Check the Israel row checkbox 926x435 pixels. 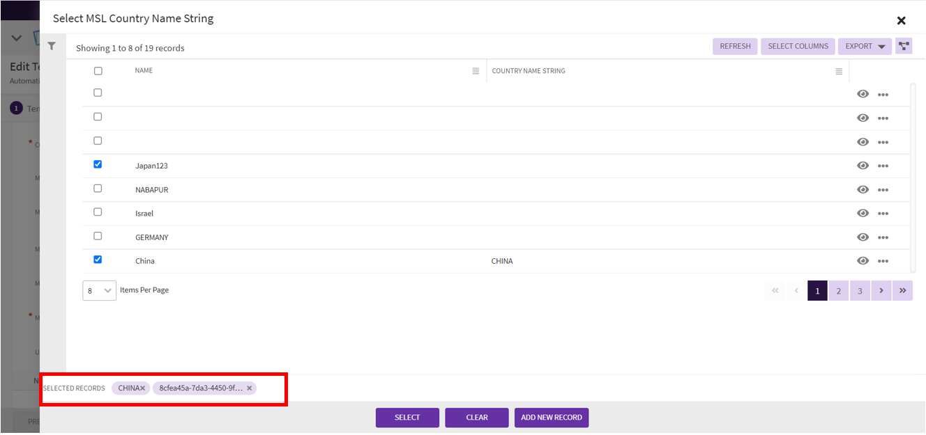pos(98,212)
